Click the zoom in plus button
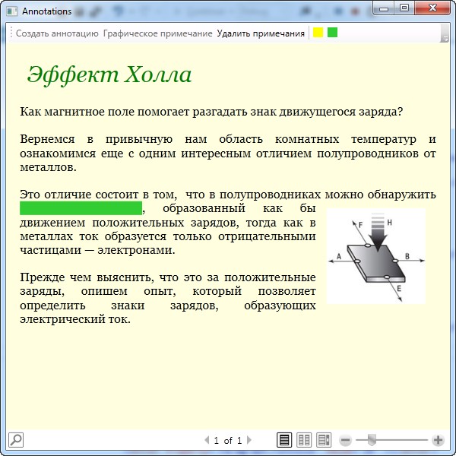Image resolution: width=456 pixels, height=456 pixels. click(438, 440)
